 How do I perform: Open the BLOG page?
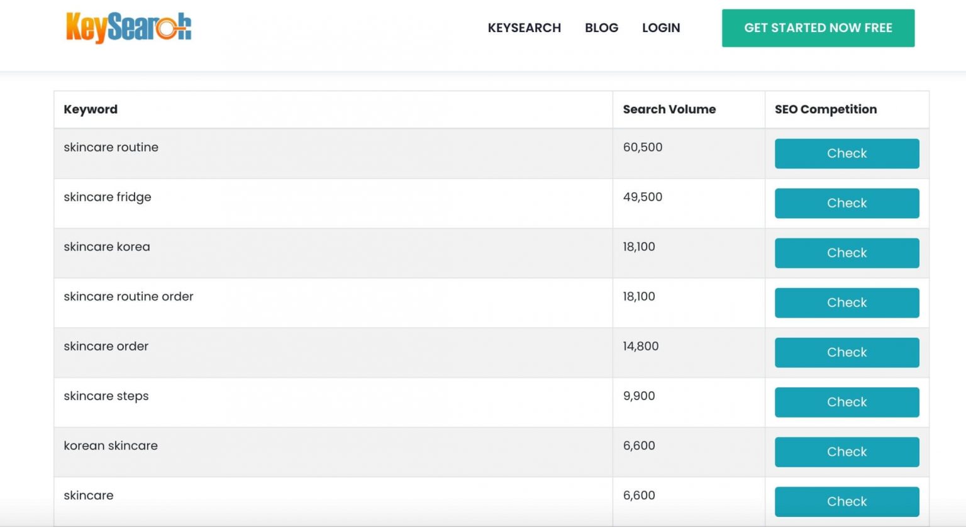coord(601,28)
